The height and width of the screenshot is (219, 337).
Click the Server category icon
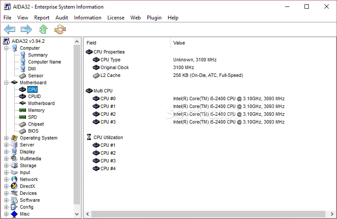(14, 145)
